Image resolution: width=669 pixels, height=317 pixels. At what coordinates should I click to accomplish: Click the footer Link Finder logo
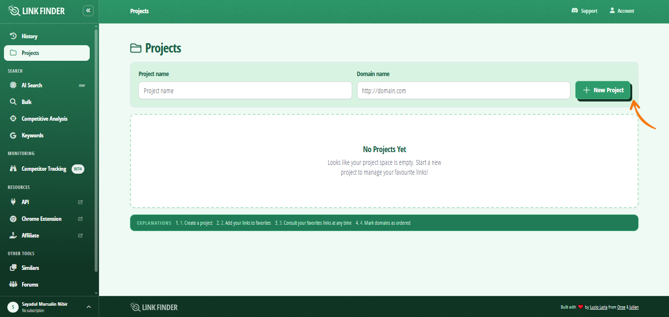(x=154, y=307)
